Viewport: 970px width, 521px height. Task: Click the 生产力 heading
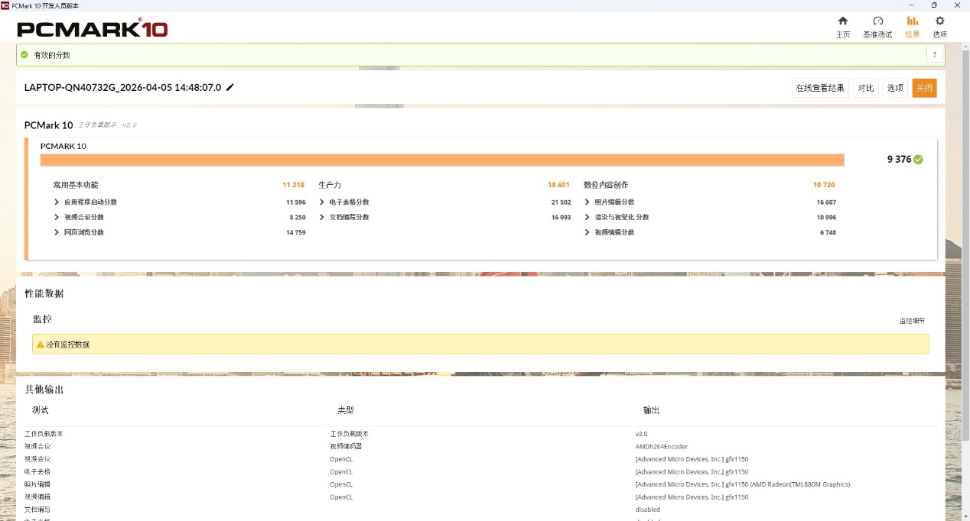[x=330, y=185]
